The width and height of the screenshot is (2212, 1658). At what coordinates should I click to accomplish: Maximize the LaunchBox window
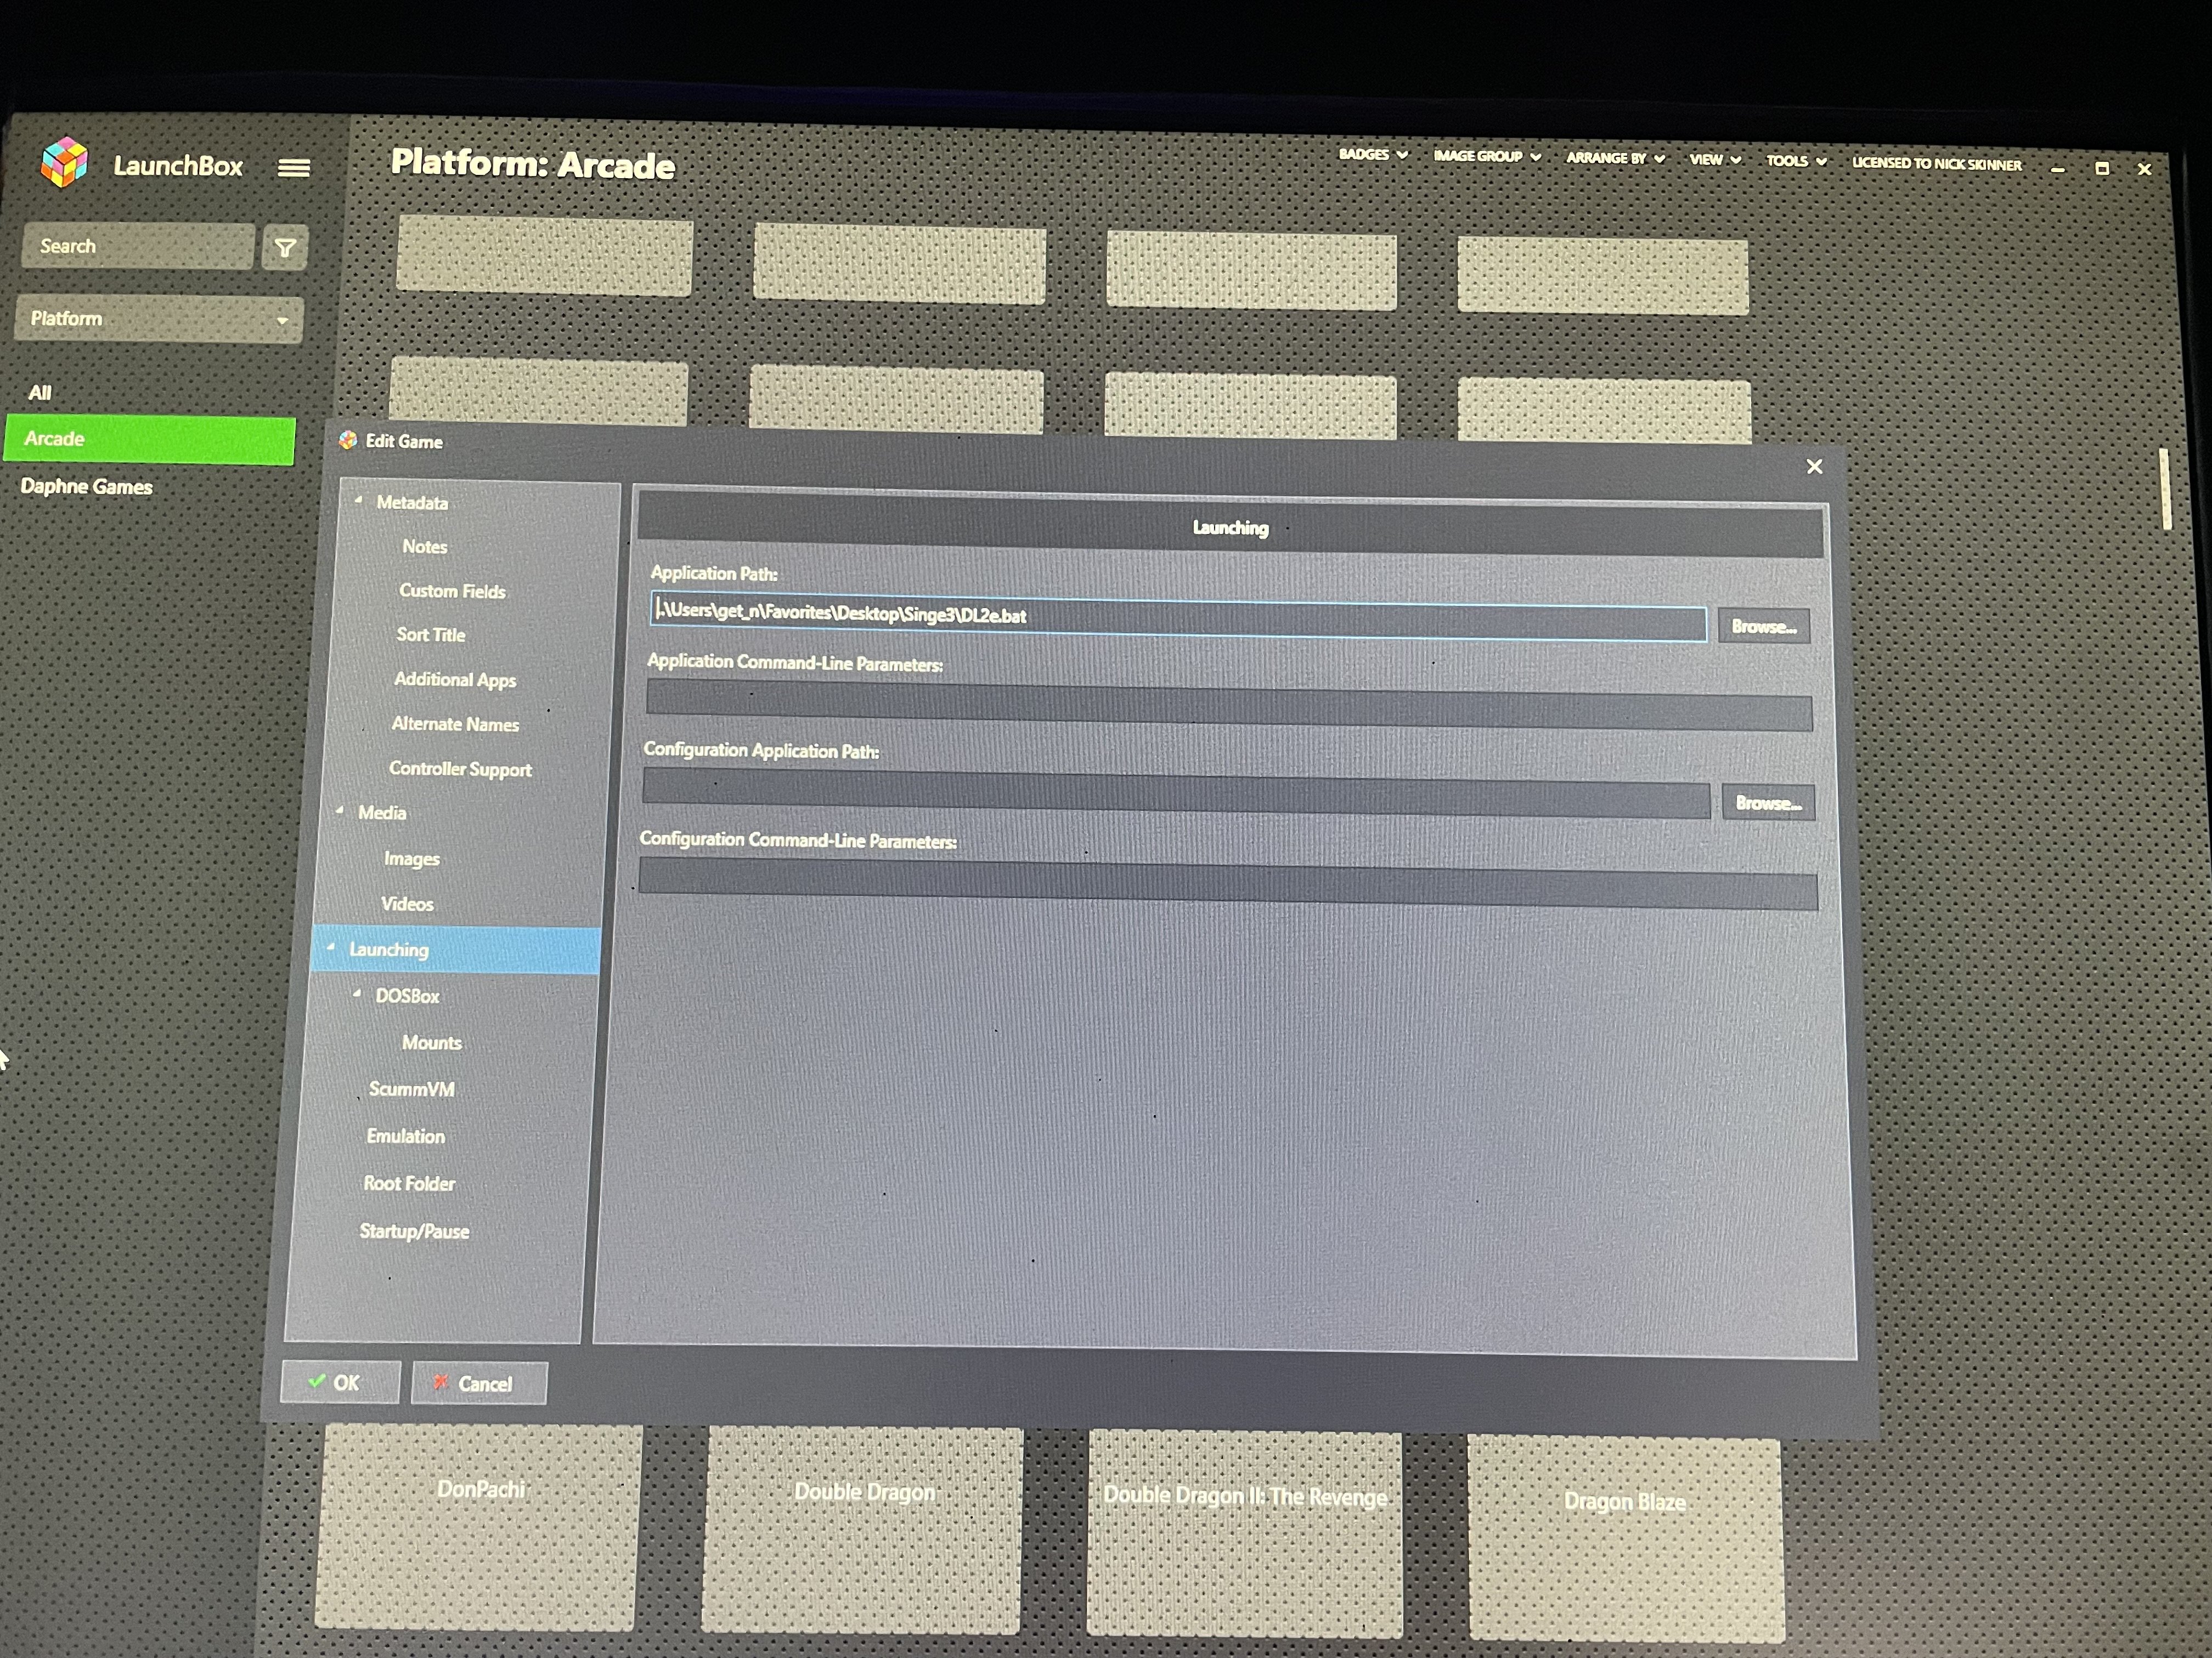(2102, 169)
